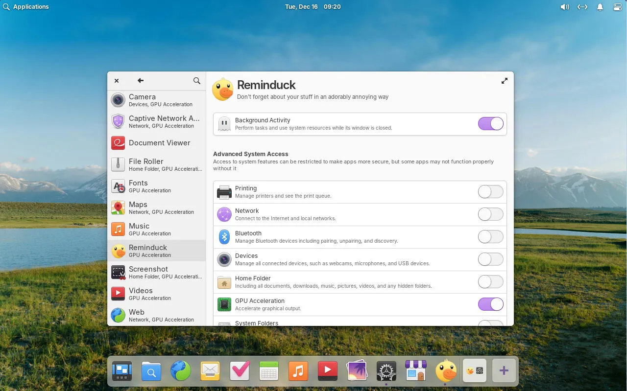Expand the window with the fullscreen arrow
The image size is (627, 391).
(x=504, y=80)
